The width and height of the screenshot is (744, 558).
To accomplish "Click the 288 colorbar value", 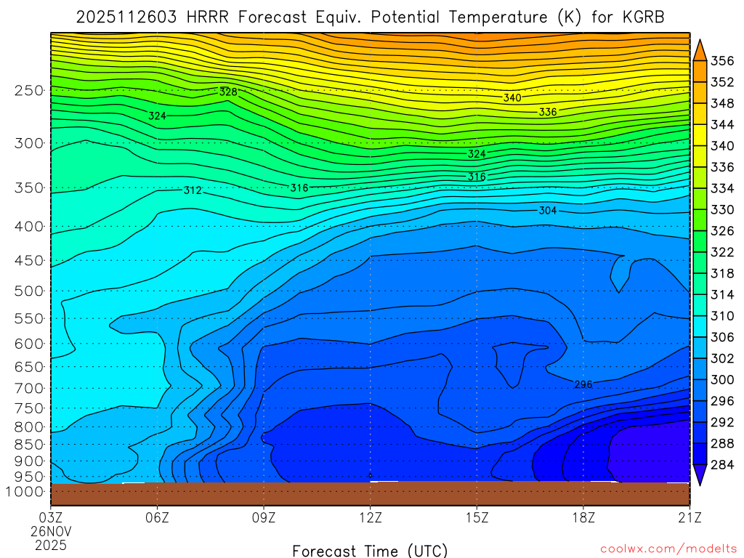I will [x=722, y=444].
